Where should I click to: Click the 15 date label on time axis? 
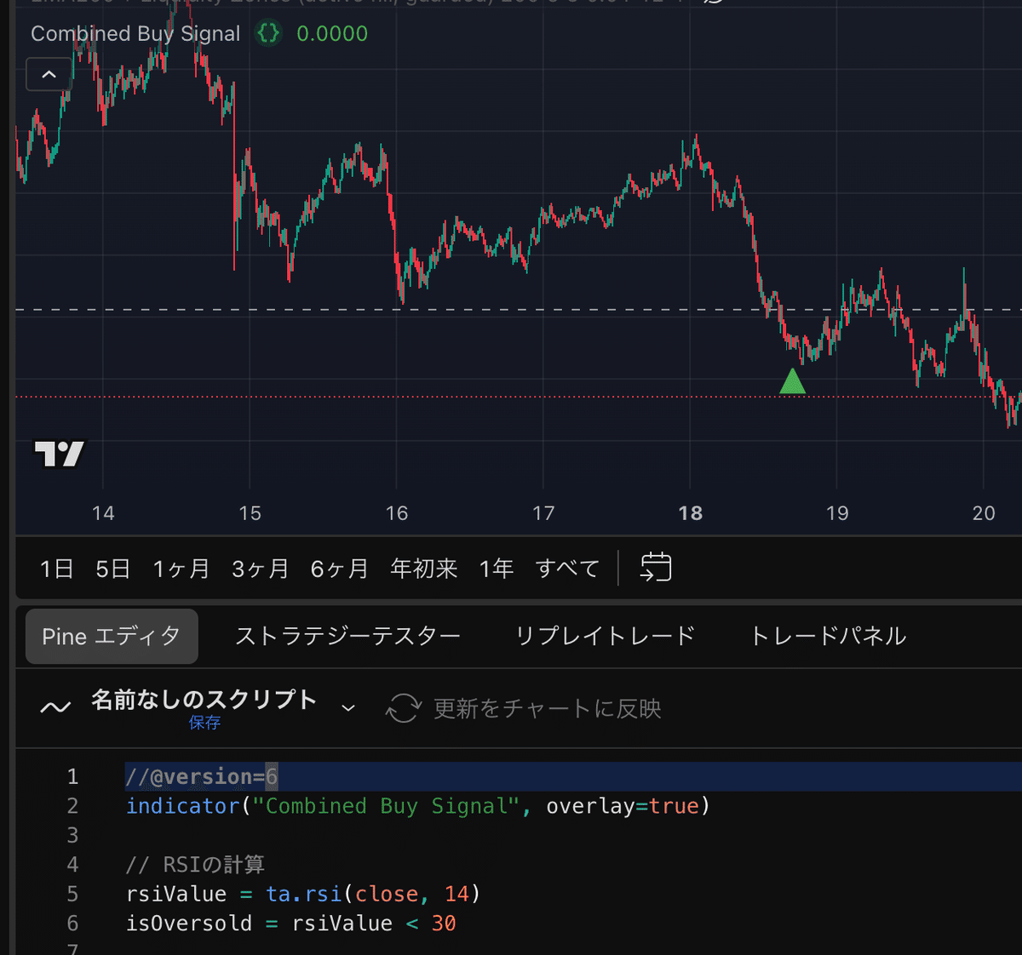[x=250, y=513]
